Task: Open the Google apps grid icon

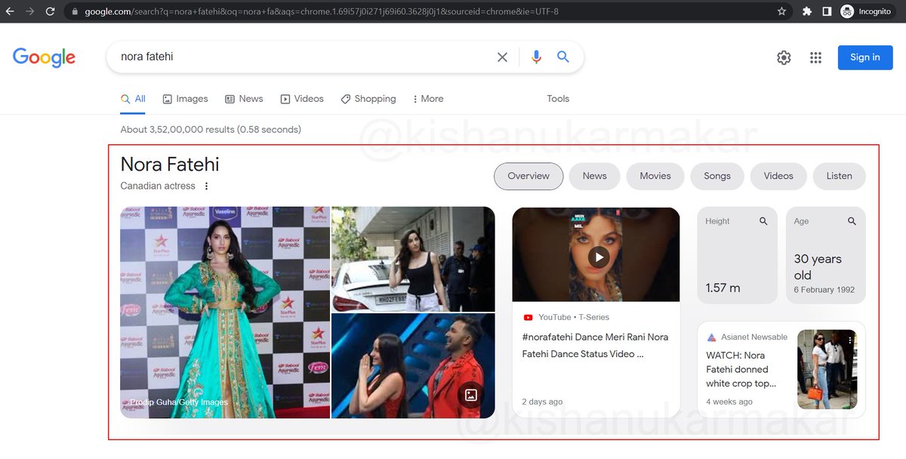Action: pos(815,57)
